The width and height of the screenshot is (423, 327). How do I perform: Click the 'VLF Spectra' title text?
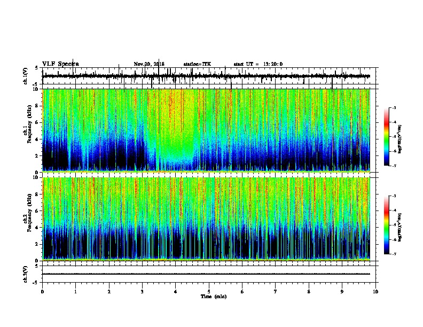click(60, 64)
